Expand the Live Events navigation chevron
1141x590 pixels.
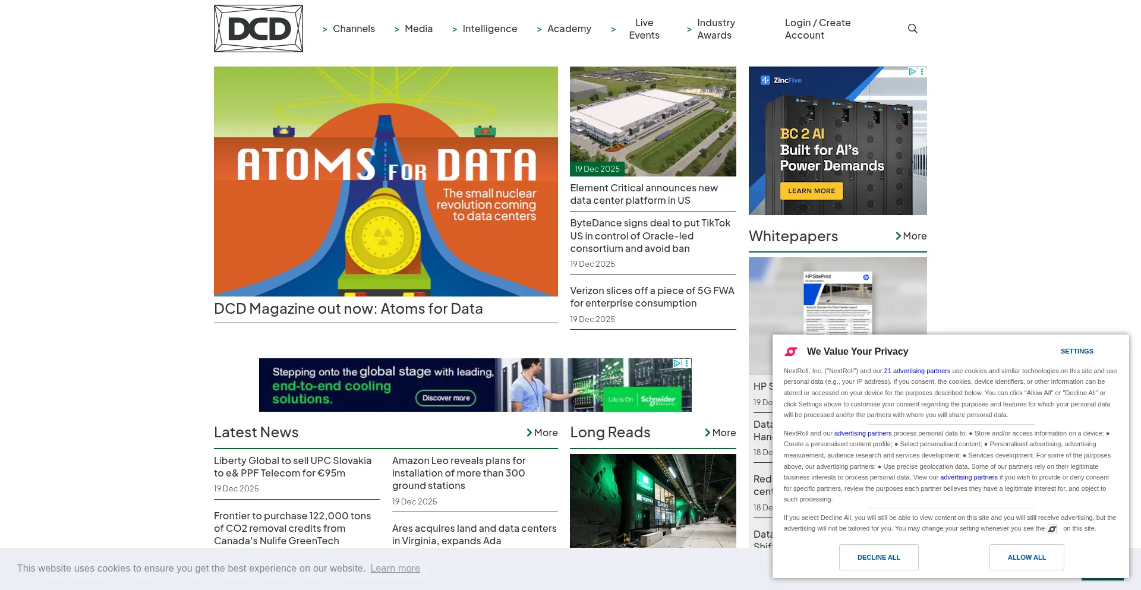point(613,29)
